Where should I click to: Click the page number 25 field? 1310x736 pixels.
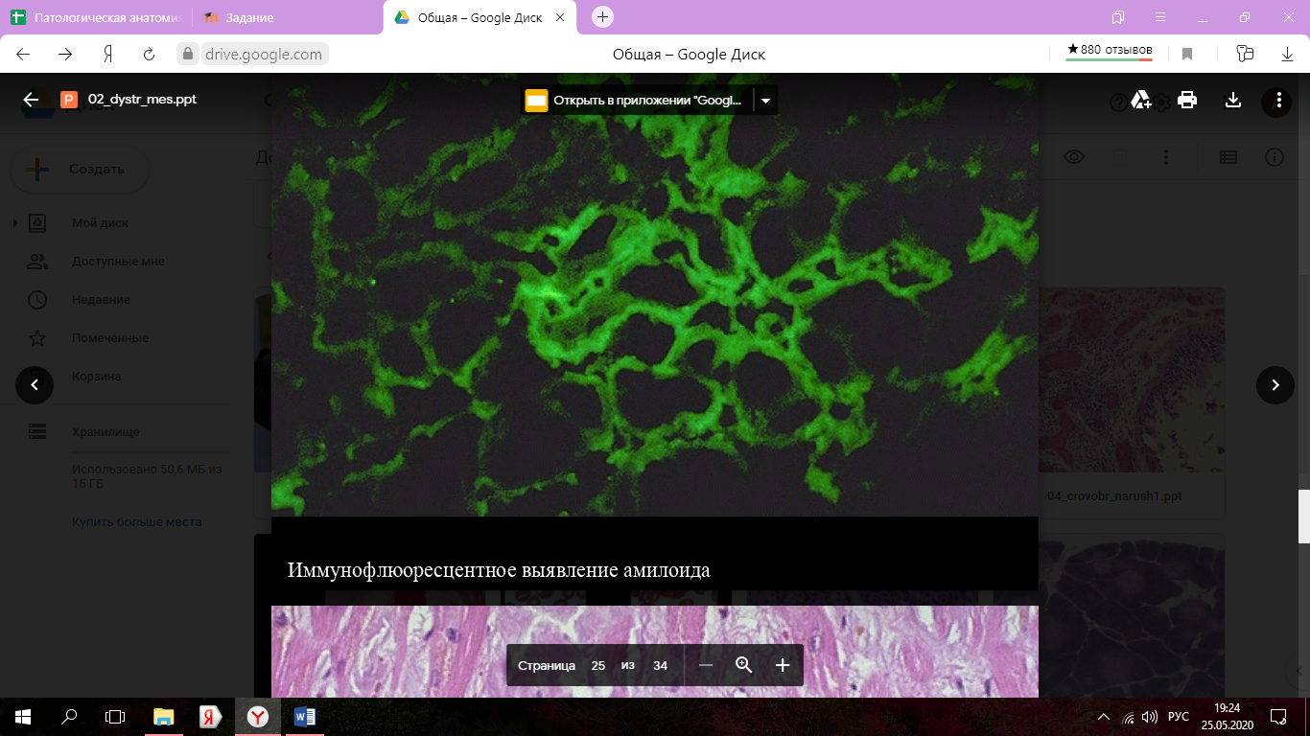(598, 665)
